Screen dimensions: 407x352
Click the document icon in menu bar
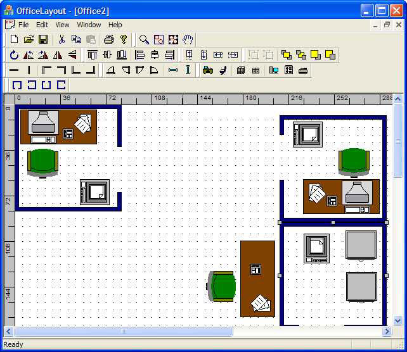pyautogui.click(x=10, y=25)
